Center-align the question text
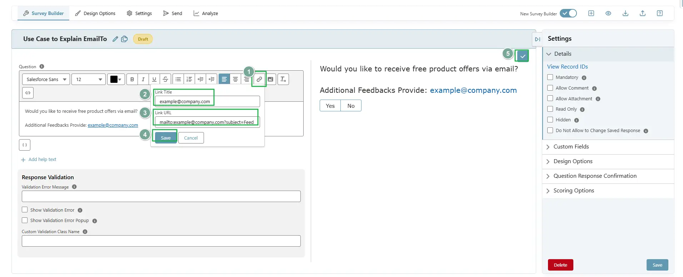Screen dimensions: 683x277 [x=235, y=79]
